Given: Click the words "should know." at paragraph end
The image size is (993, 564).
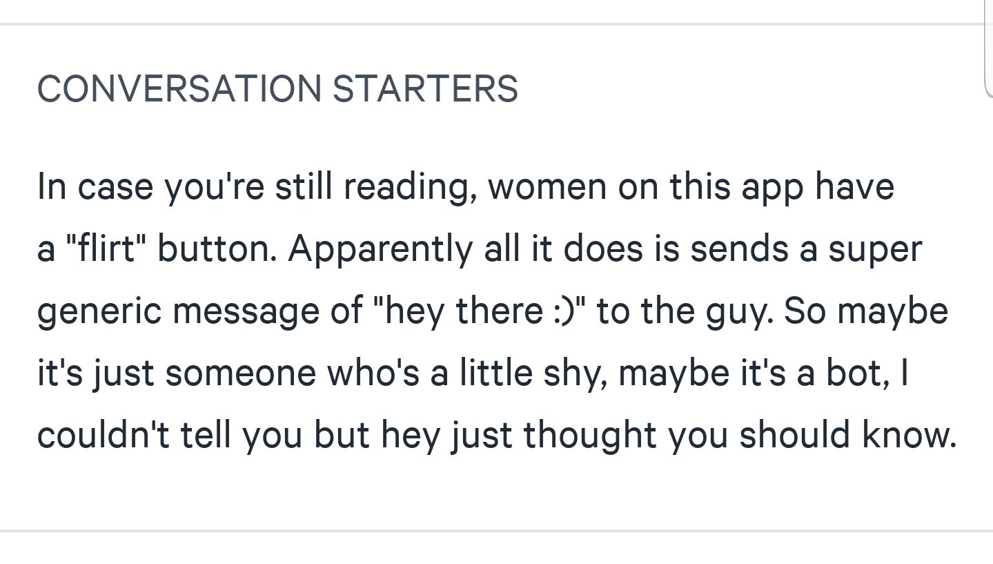Looking at the screenshot, I should (847, 435).
